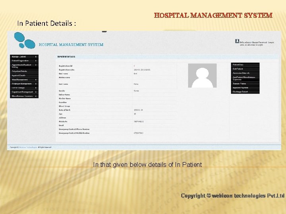Click Add Patient Miscellaneous Expenses
Image resolution: width=286 pixels, height=214 pixels.
pos(245,78)
